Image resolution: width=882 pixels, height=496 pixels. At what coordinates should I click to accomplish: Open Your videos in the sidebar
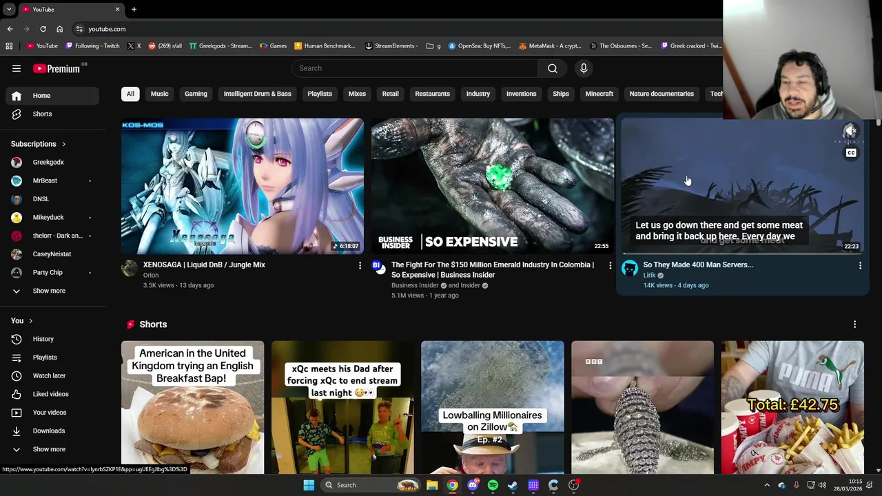pos(52,413)
